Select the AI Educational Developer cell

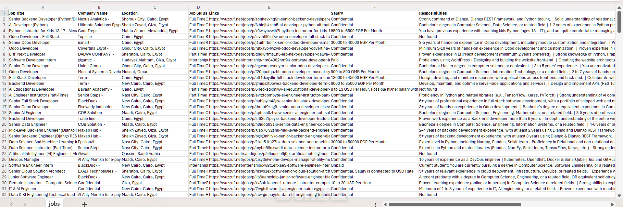(43, 89)
